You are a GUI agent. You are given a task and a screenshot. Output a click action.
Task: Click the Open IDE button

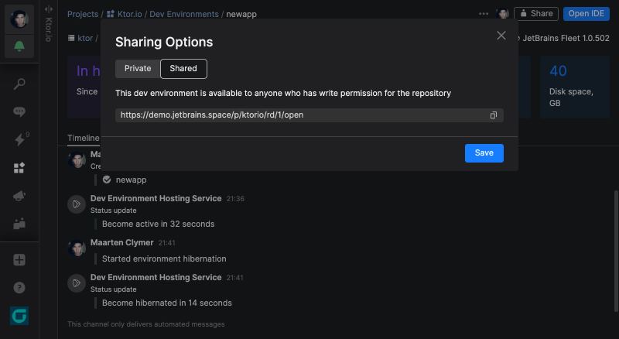[x=587, y=14]
